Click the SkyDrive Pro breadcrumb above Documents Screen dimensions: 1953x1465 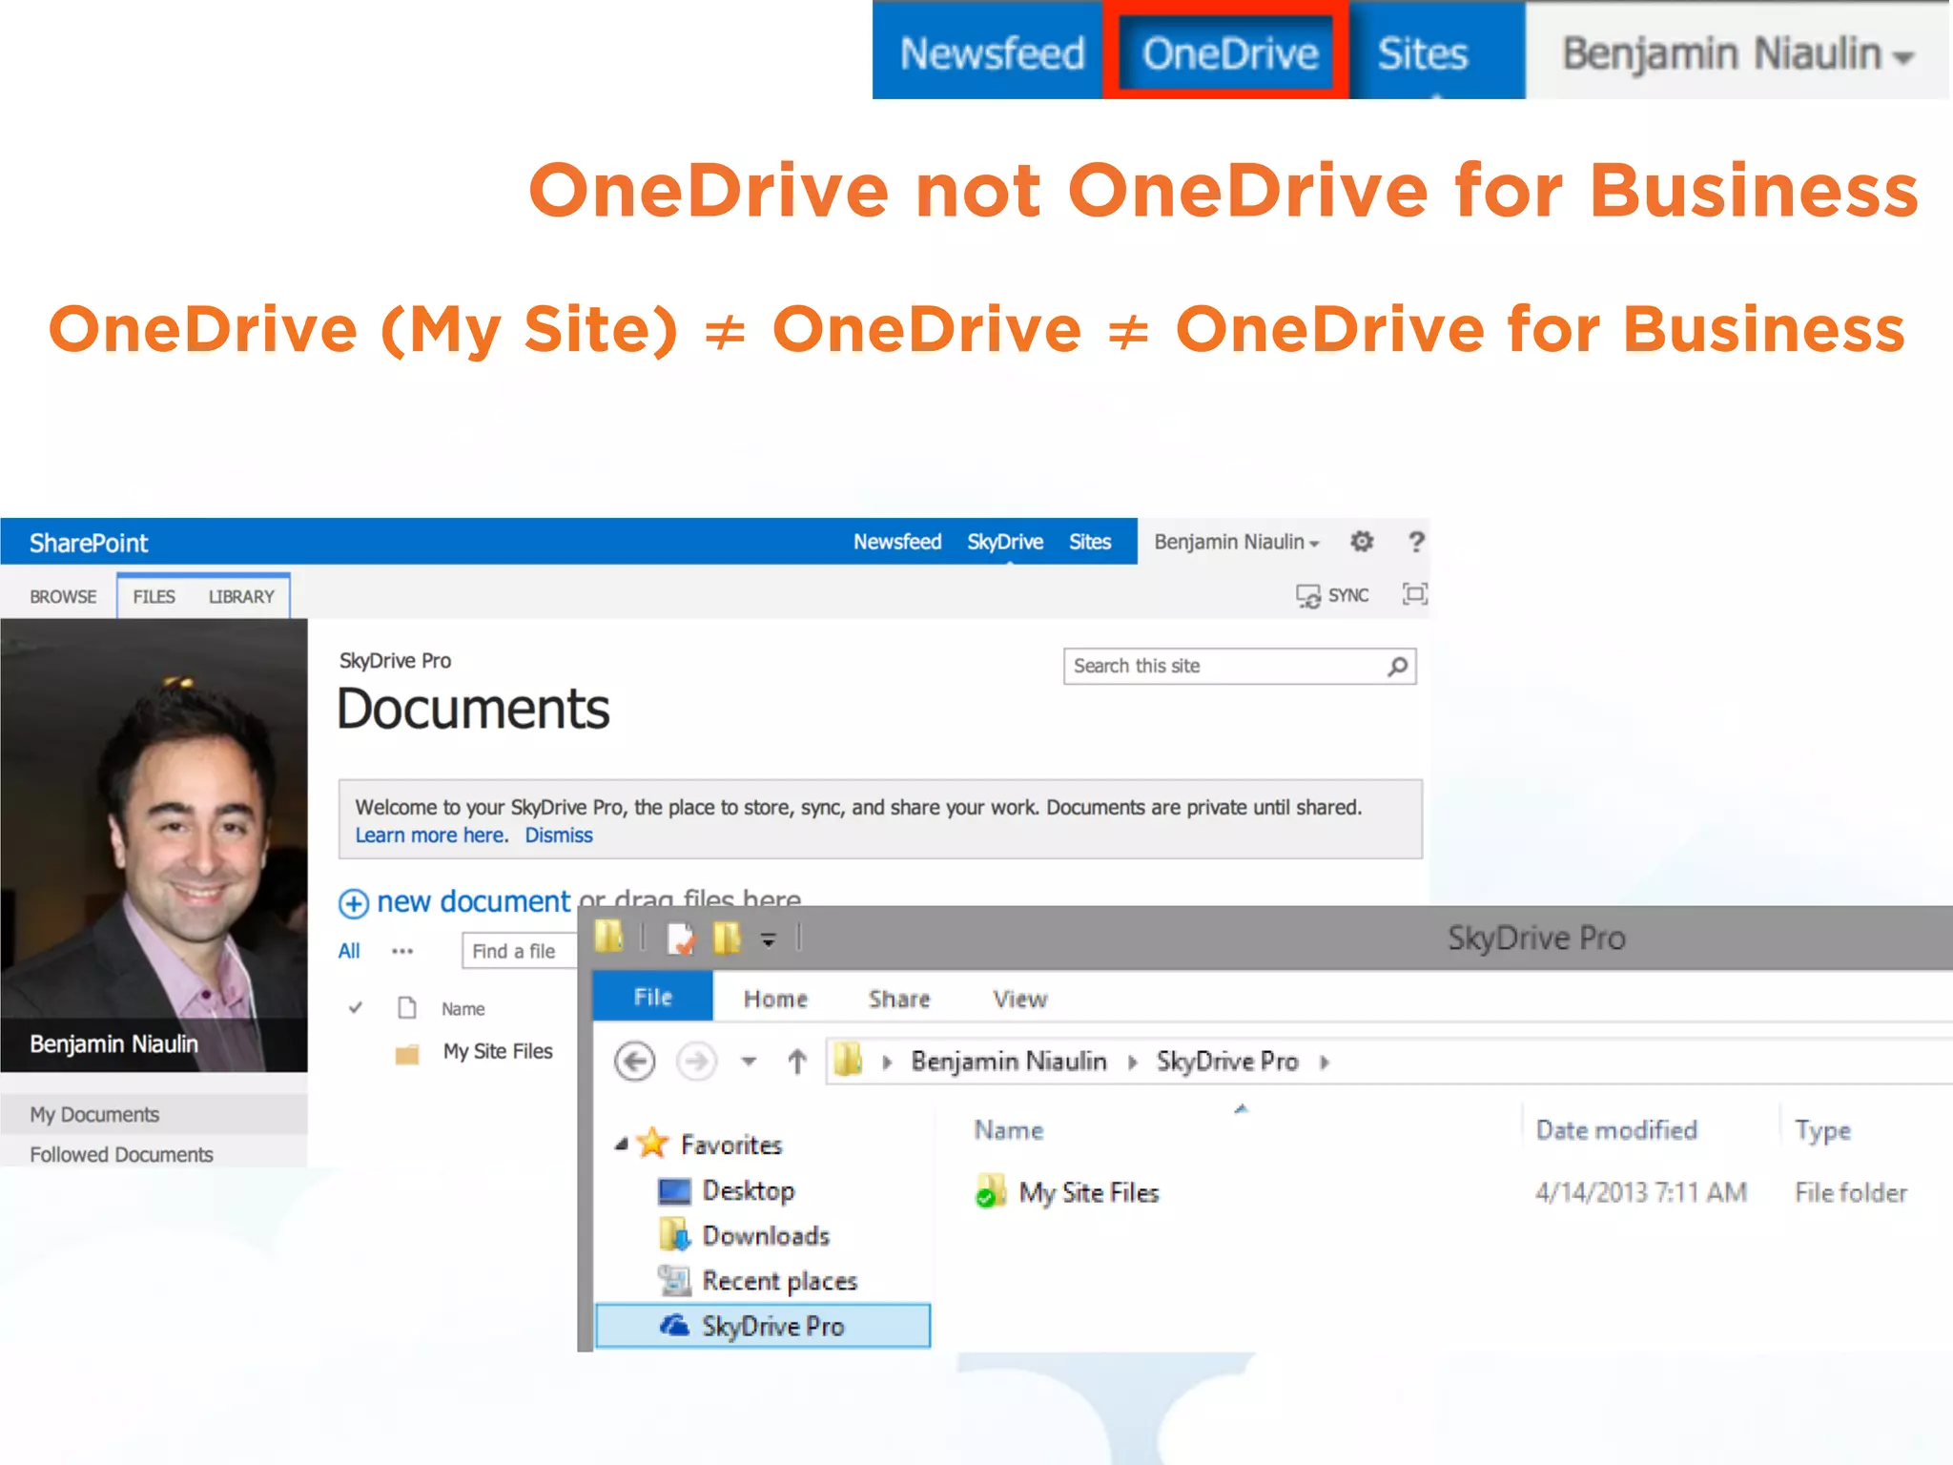coord(395,660)
